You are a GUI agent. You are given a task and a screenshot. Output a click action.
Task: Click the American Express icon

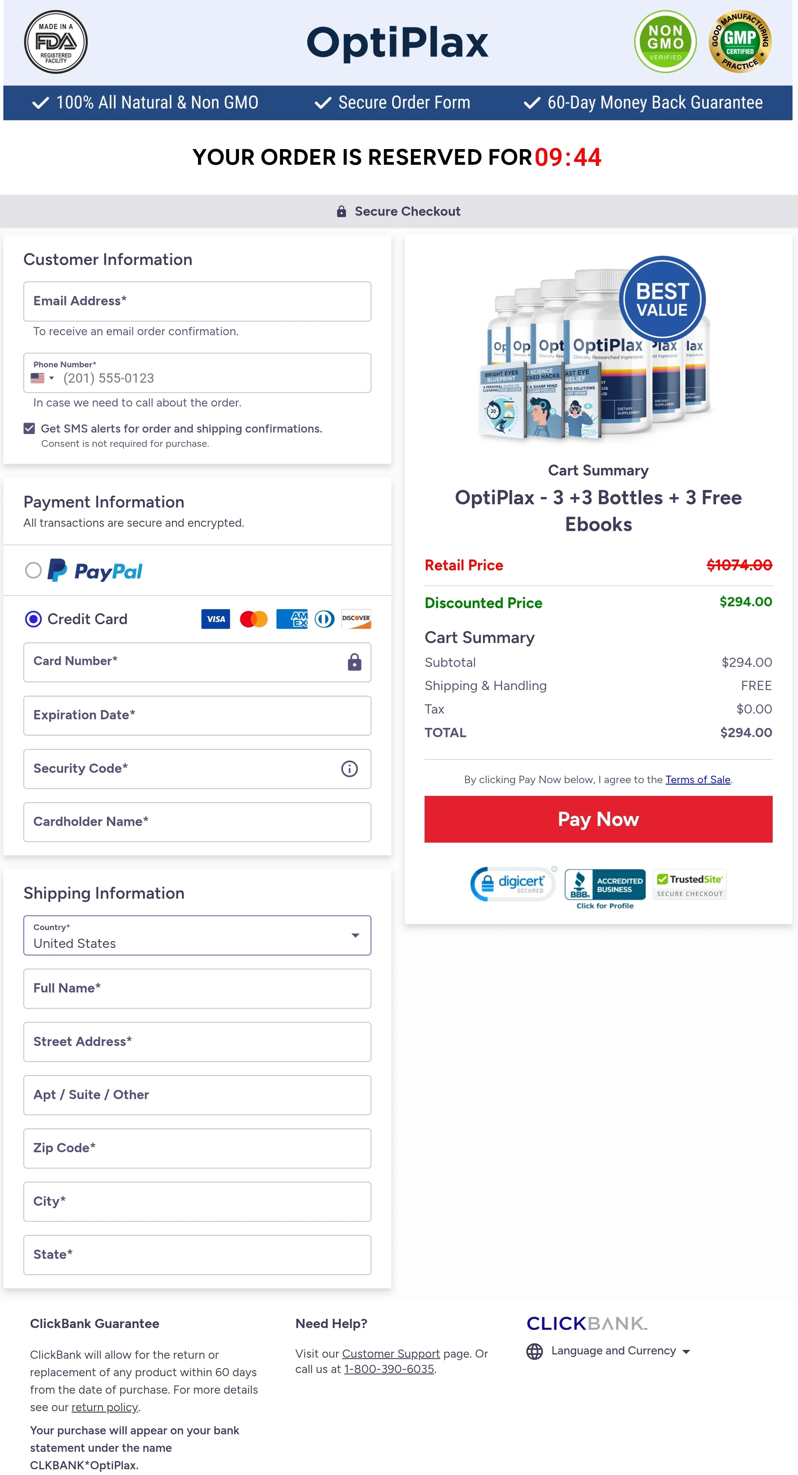tap(291, 619)
